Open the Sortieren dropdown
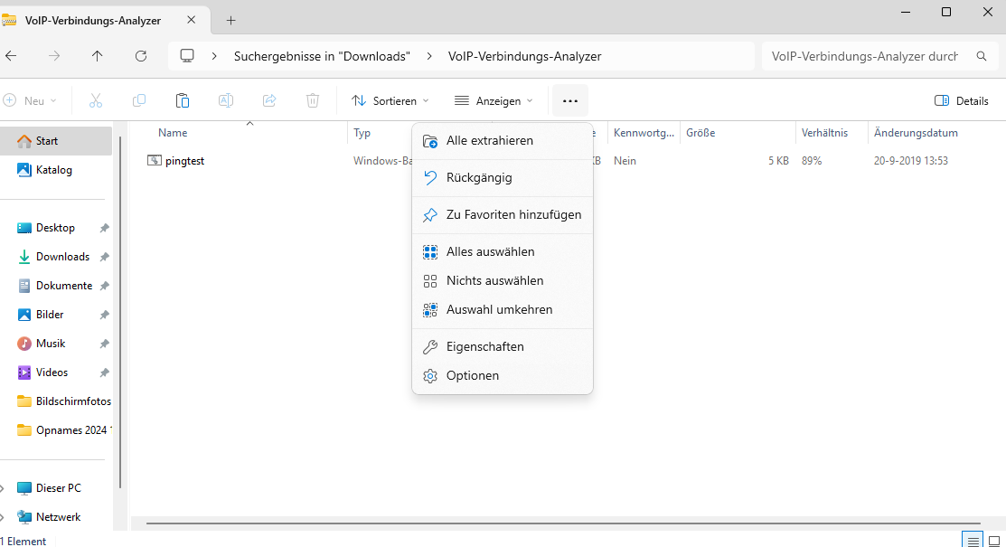The width and height of the screenshot is (1006, 547). (390, 101)
